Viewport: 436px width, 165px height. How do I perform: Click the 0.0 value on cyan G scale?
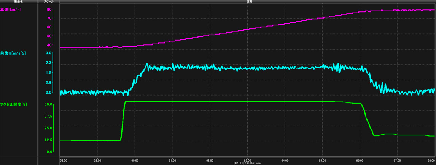[x=48, y=93]
